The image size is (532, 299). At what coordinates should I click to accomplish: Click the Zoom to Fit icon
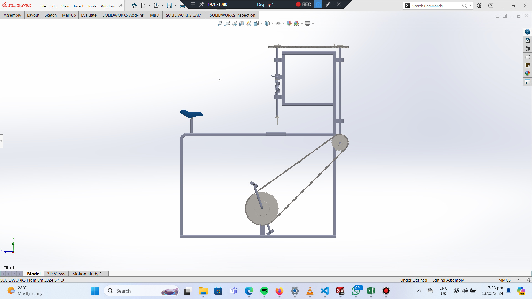[220, 24]
